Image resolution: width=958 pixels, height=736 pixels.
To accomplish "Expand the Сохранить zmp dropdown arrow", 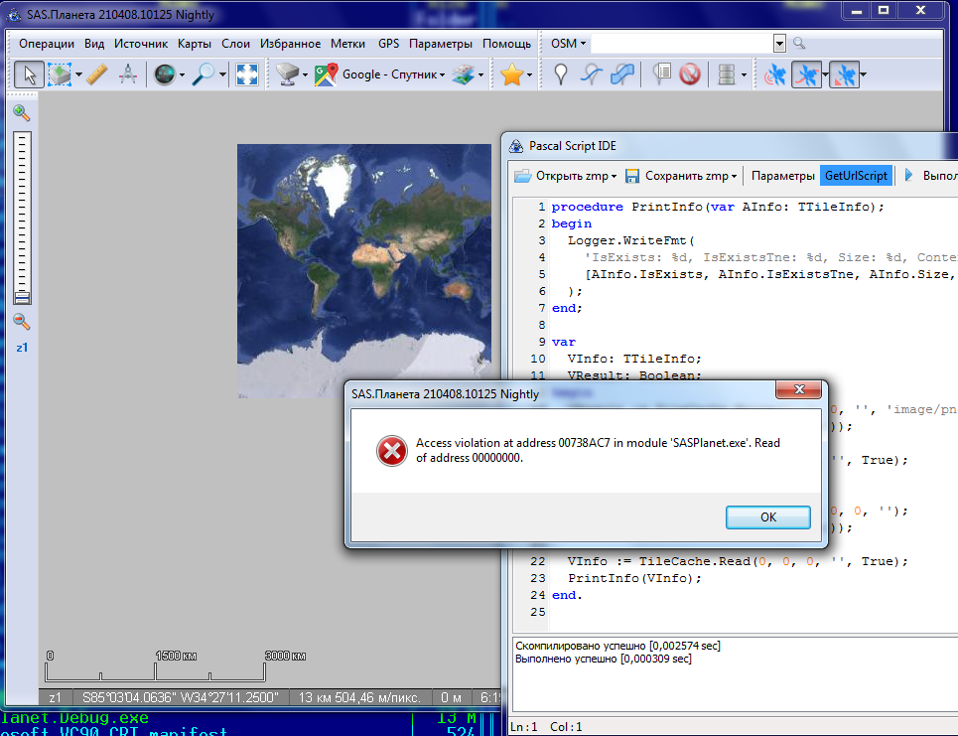I will coord(735,177).
